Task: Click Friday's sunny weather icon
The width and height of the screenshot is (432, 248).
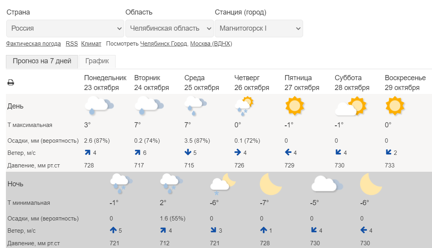Action: (x=294, y=106)
